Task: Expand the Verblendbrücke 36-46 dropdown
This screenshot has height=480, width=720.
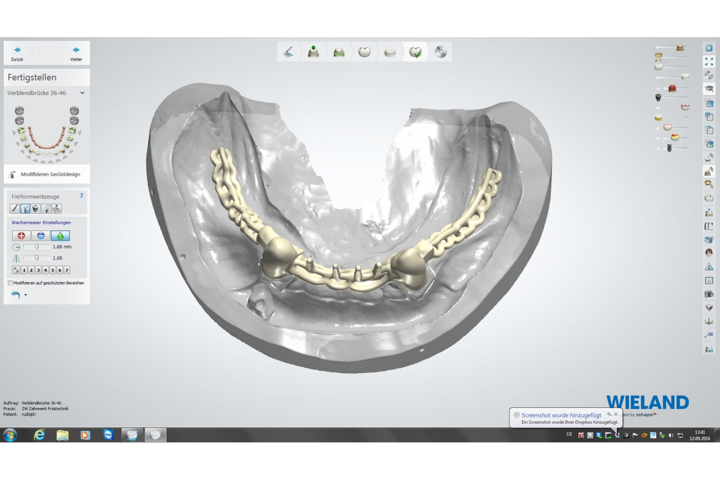Action: point(82,93)
